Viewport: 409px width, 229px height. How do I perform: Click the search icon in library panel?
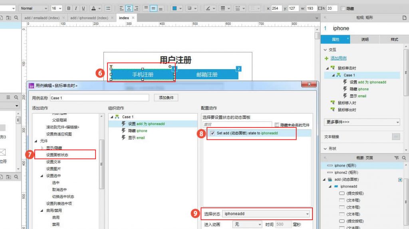pos(16,97)
